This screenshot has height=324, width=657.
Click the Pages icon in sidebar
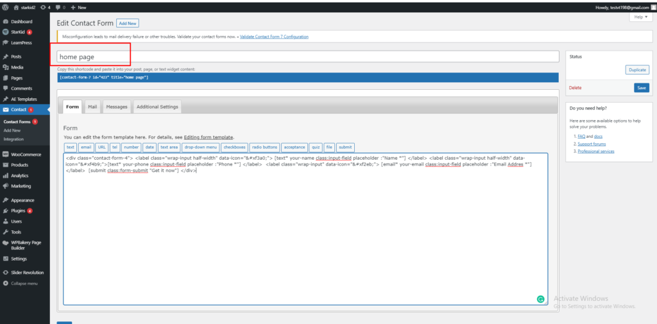click(x=6, y=78)
